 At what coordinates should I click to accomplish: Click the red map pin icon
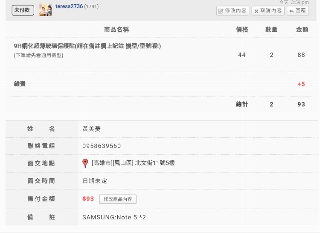tap(85, 163)
